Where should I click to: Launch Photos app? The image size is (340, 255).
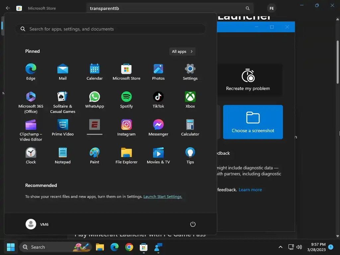pos(158,72)
